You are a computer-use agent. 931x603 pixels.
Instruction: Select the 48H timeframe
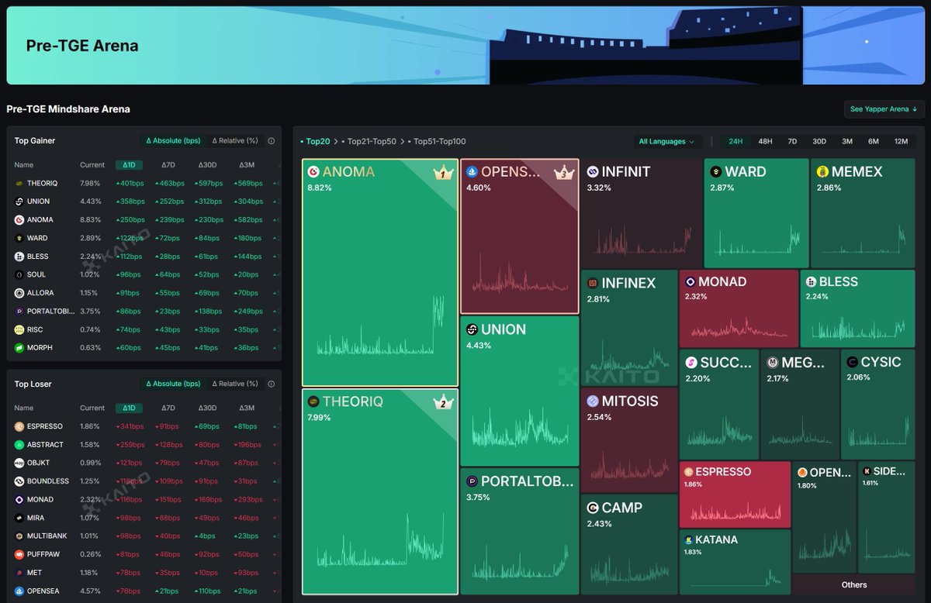pyautogui.click(x=765, y=141)
